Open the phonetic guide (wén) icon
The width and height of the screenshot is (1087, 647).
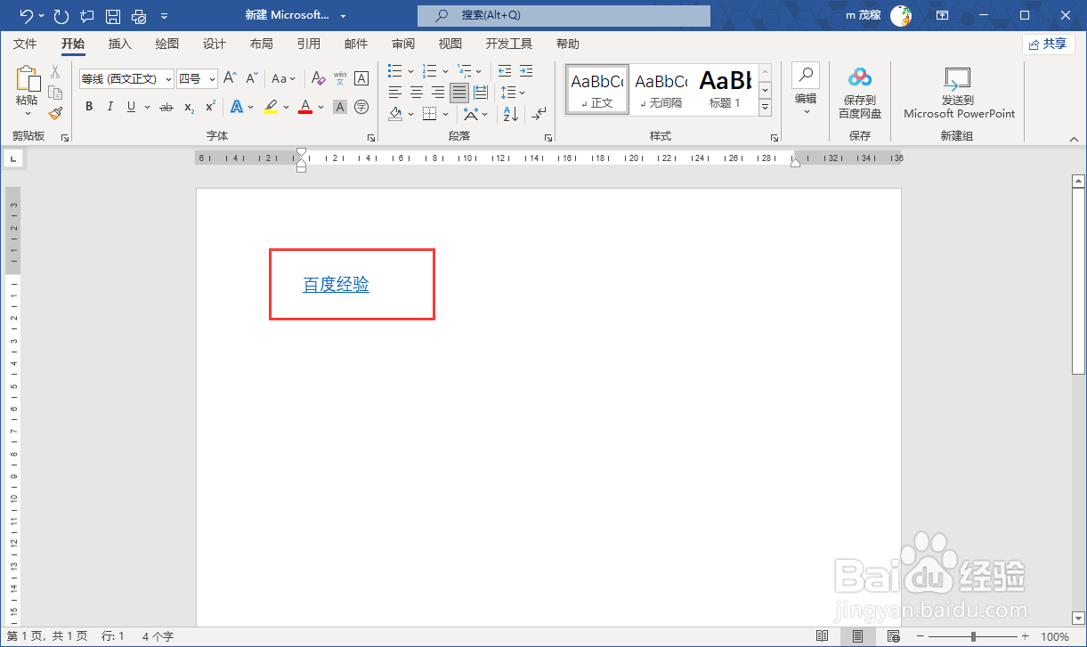click(x=340, y=78)
